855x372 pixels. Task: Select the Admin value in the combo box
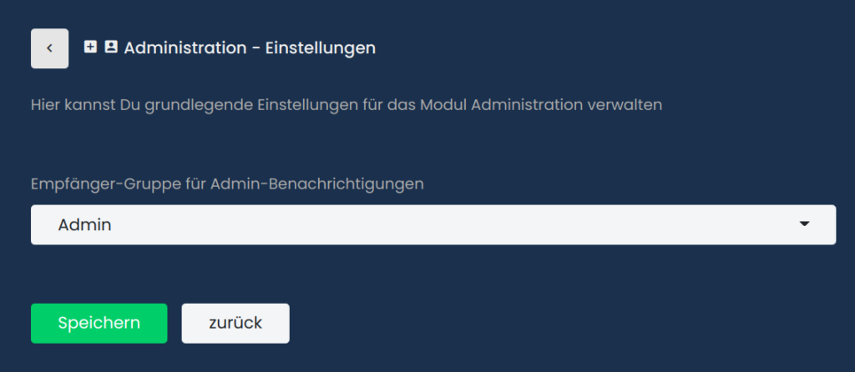(84, 225)
